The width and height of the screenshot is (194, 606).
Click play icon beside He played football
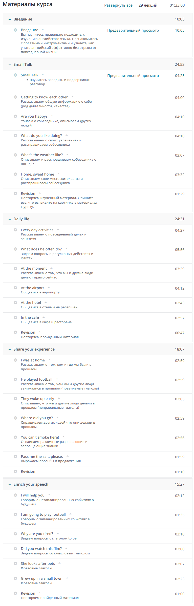tap(15, 379)
